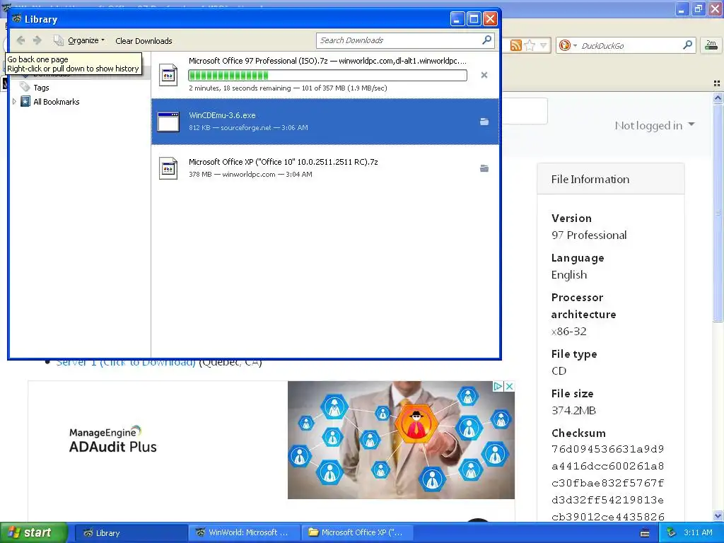The width and height of the screenshot is (724, 543).
Task: Select the Office 97 Professional ISO download
Action: pyautogui.click(x=325, y=75)
